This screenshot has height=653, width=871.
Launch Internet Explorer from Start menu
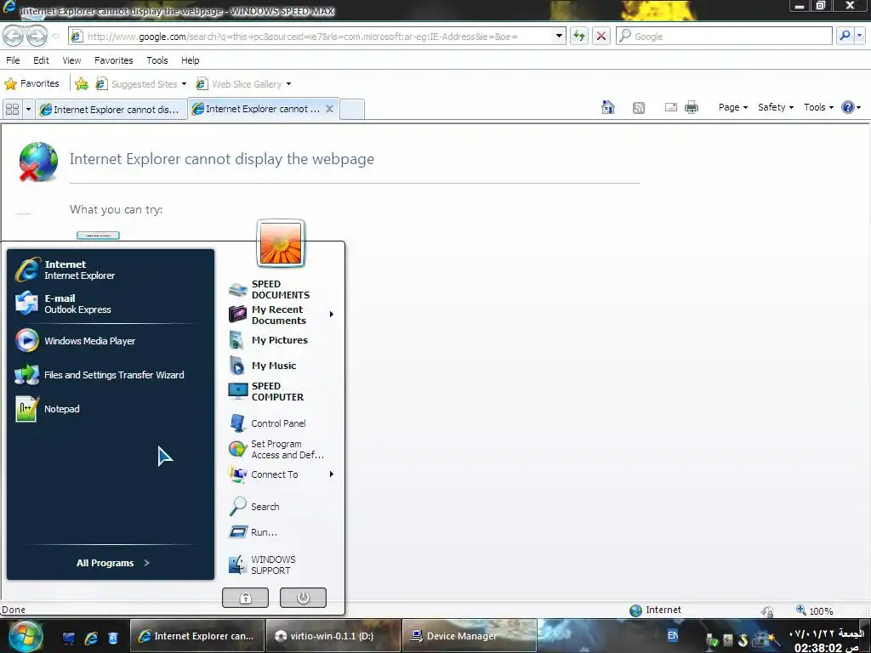[111, 270]
